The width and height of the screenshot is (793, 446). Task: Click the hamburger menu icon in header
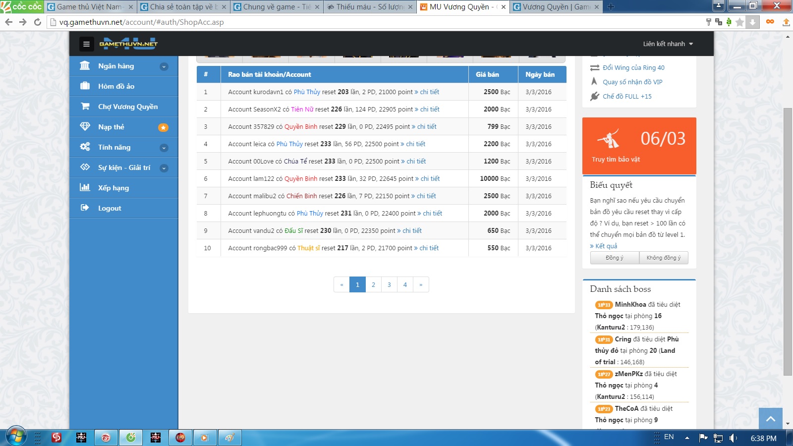(x=86, y=44)
